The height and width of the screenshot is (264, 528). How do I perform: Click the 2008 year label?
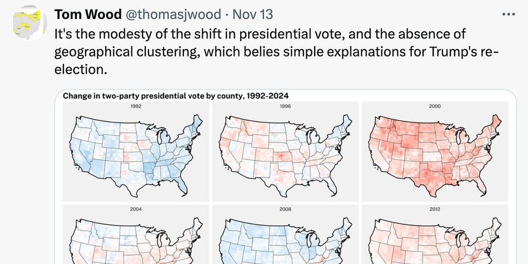pos(285,209)
